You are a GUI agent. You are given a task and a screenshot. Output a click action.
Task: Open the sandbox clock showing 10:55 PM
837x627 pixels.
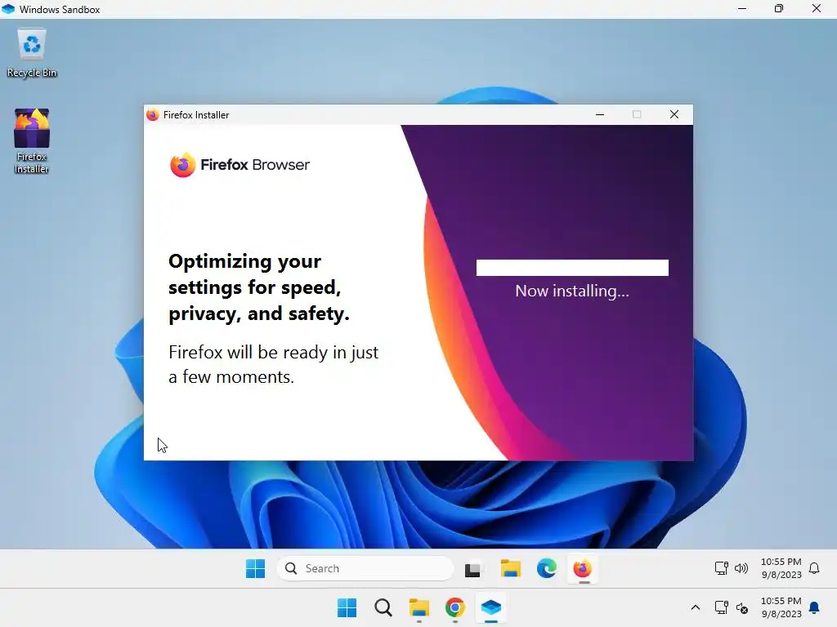pos(781,568)
